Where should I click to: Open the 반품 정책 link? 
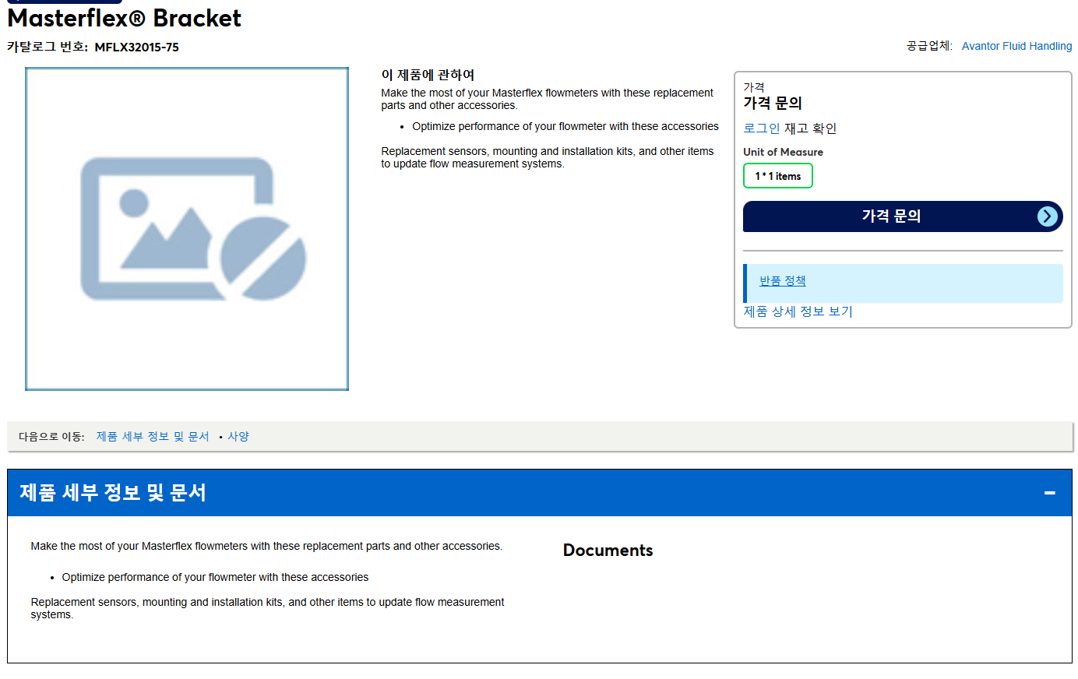click(782, 280)
